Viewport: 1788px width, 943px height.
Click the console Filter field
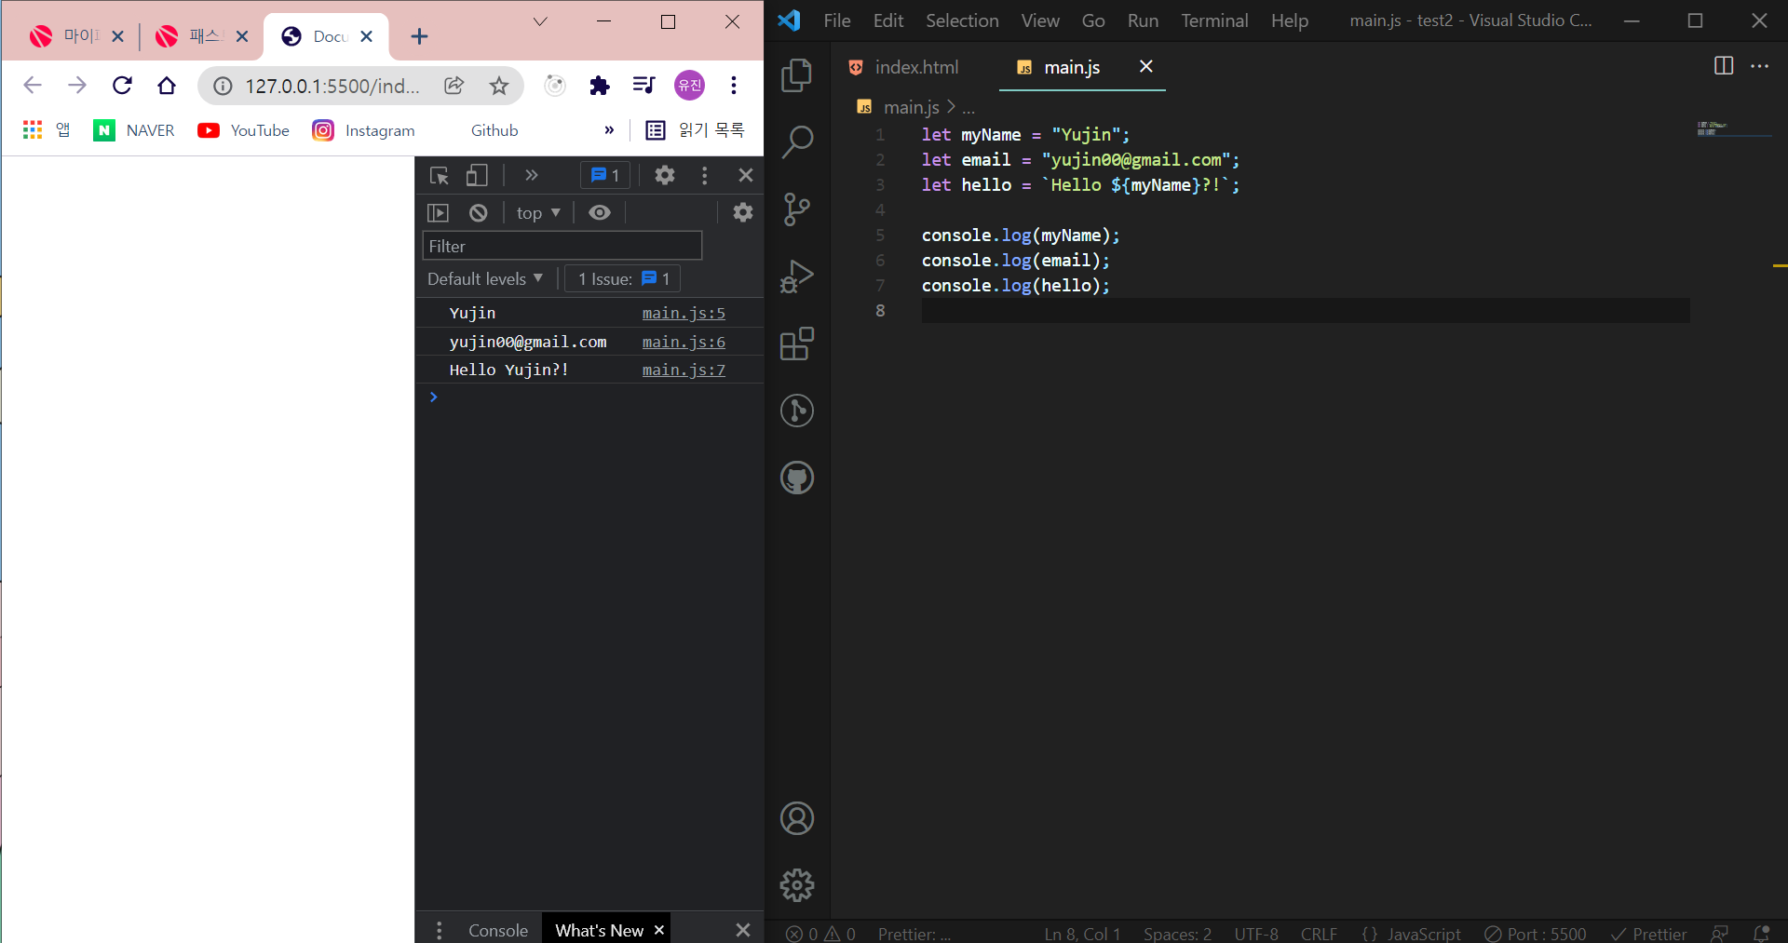coord(562,246)
